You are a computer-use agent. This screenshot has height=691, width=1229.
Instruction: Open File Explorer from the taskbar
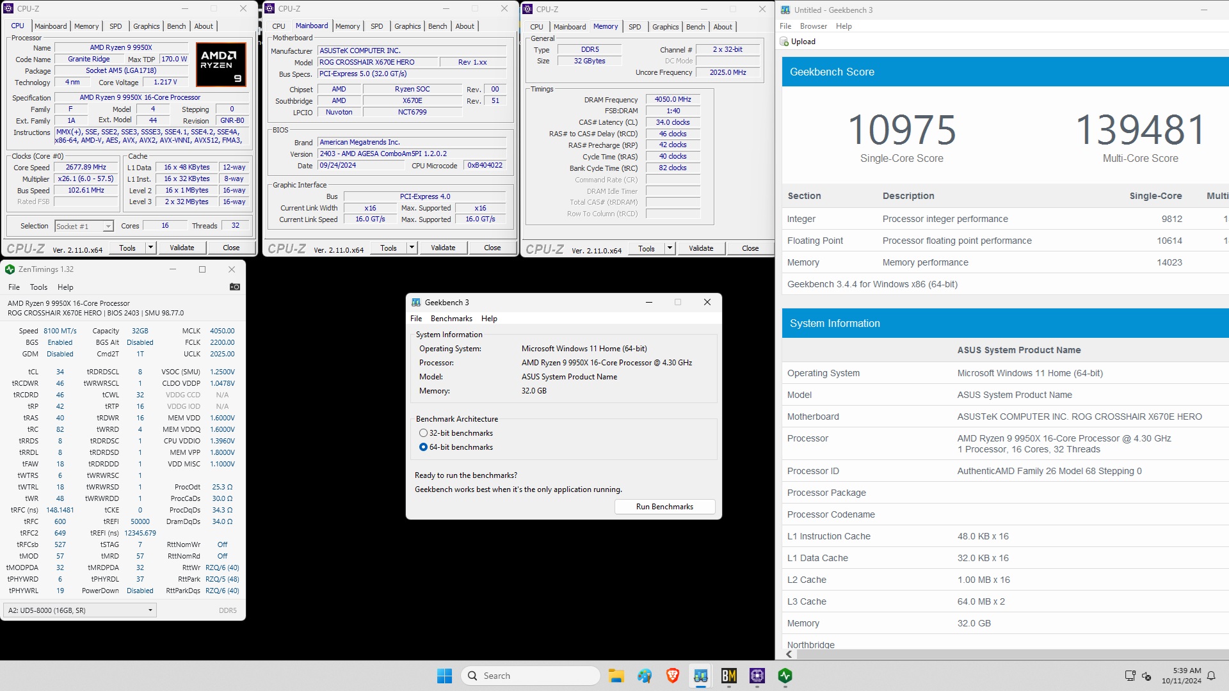616,676
